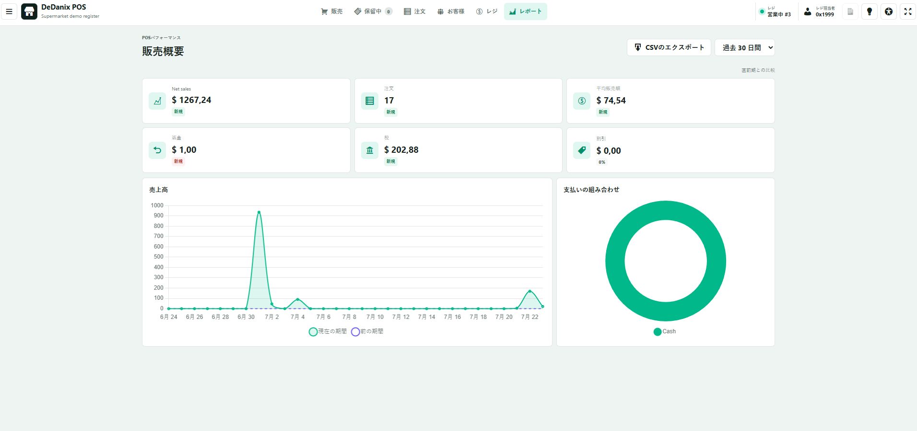
Task: Open the 営業中 #3 register status
Action: coord(775,11)
